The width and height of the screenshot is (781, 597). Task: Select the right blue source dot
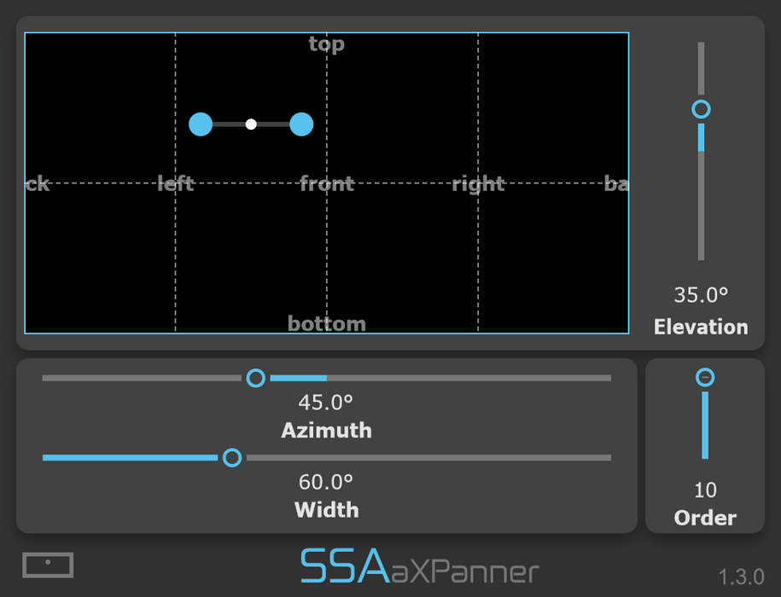click(300, 124)
